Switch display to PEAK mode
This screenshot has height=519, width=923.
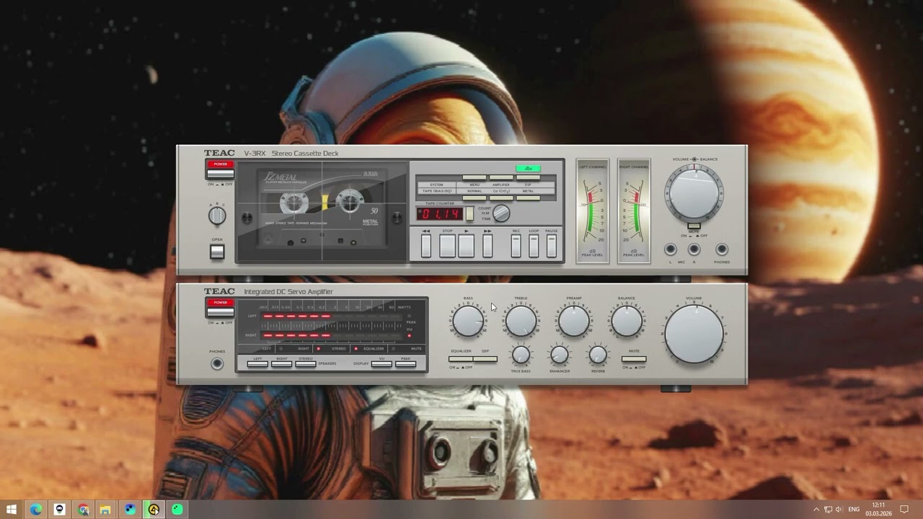tap(406, 364)
